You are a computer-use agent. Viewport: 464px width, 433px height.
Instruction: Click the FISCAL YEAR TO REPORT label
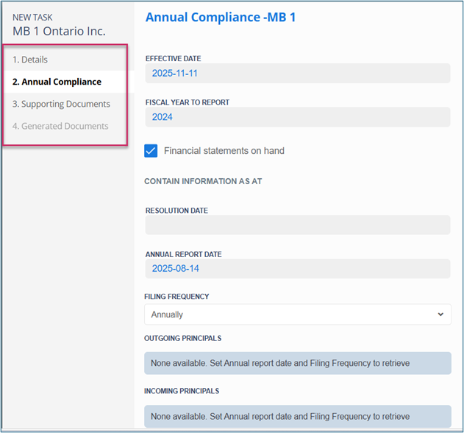pyautogui.click(x=188, y=102)
